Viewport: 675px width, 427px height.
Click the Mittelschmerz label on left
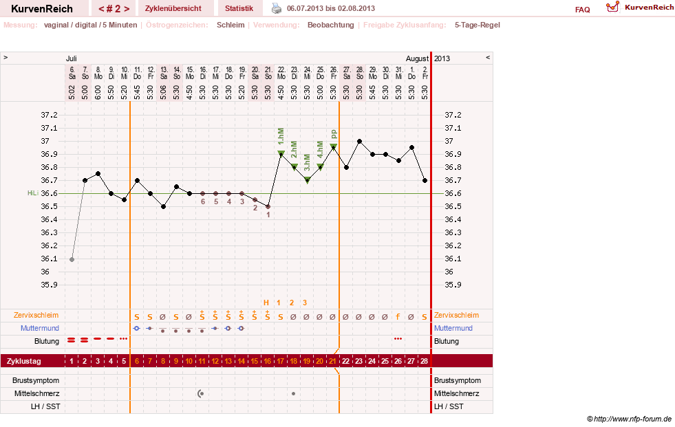point(37,393)
